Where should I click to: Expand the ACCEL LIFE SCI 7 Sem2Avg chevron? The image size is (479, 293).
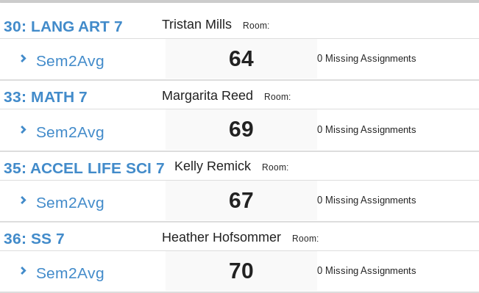click(24, 200)
